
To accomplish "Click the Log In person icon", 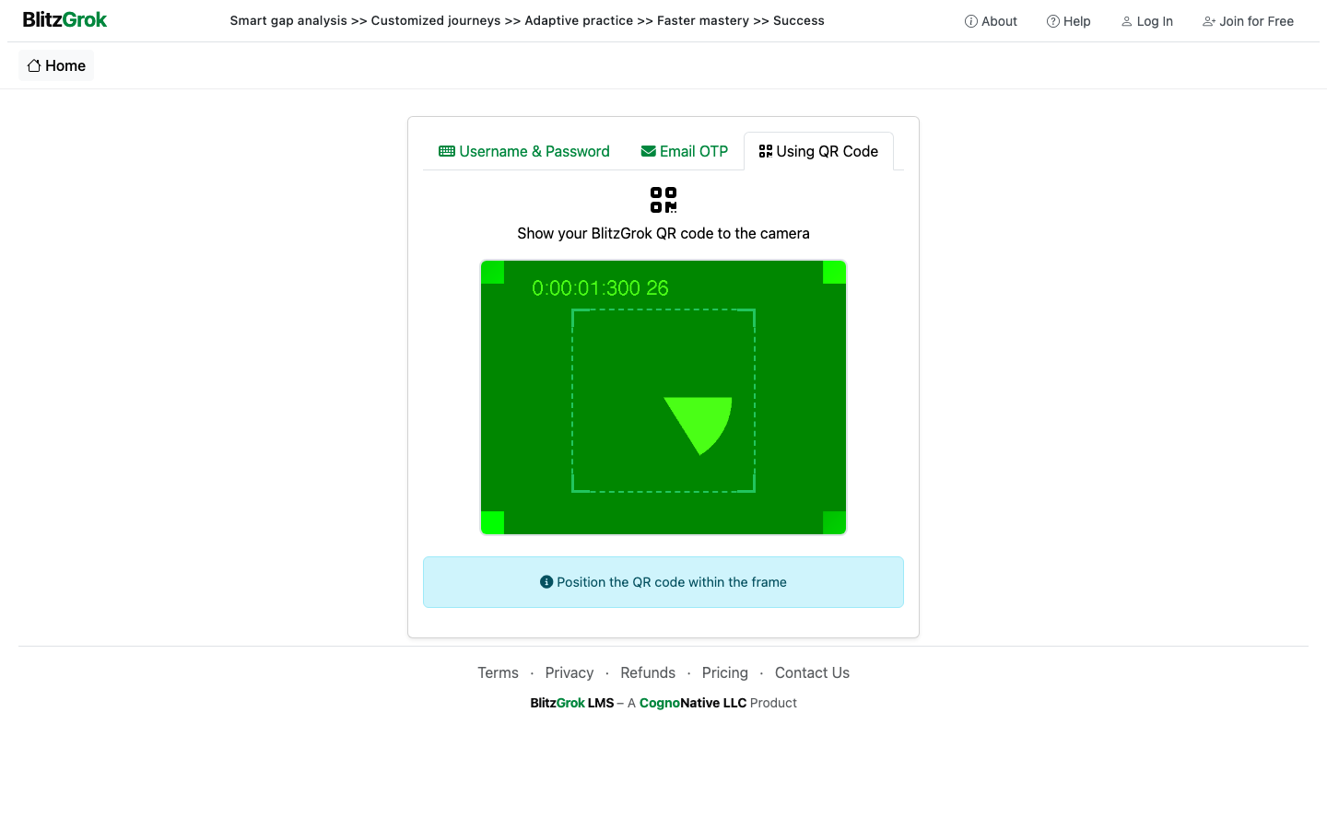I will pyautogui.click(x=1126, y=21).
